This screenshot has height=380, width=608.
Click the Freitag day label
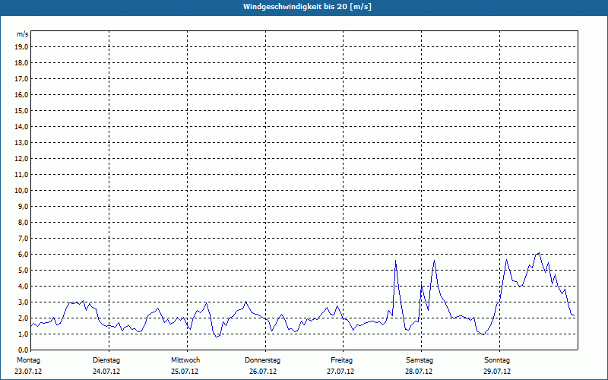341,360
